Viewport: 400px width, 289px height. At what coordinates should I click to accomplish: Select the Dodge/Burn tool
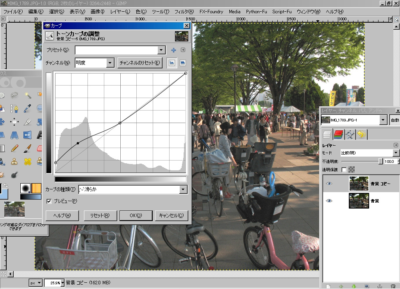coord(14,175)
